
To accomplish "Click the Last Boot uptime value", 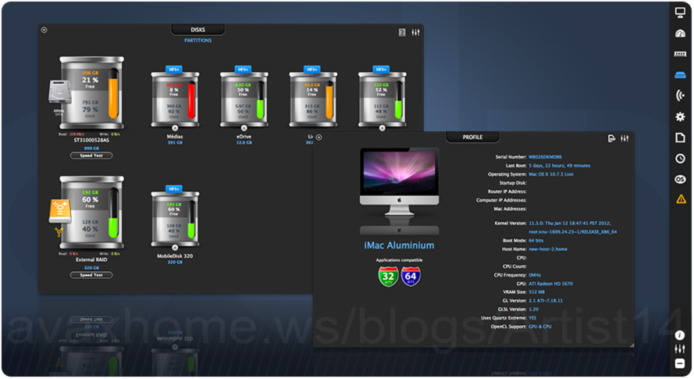I will (560, 166).
